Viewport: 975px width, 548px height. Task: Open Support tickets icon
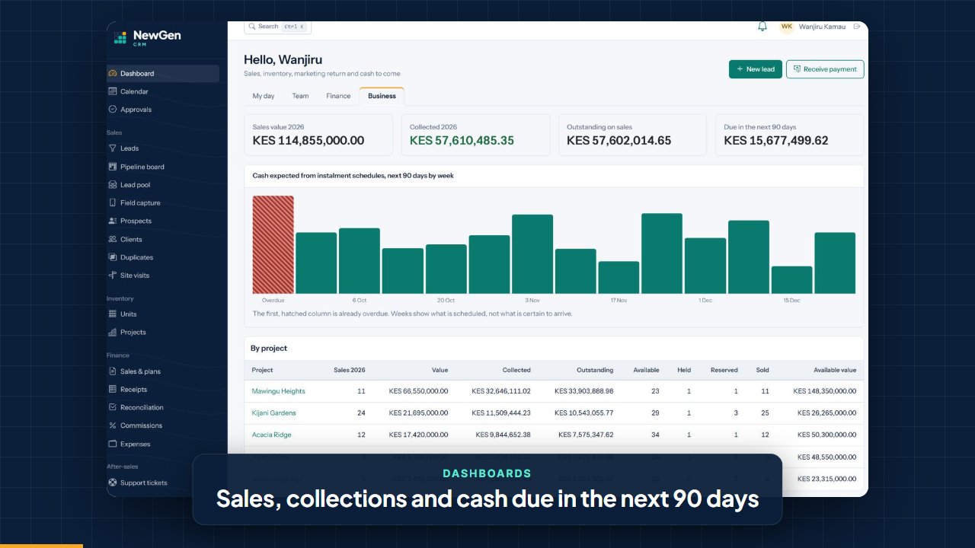click(113, 483)
